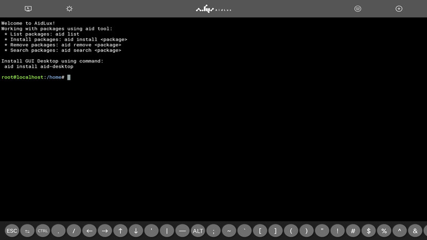Click 'Install GUI Desktop using command:' text
Screen dimensions: 427x240
52,61
